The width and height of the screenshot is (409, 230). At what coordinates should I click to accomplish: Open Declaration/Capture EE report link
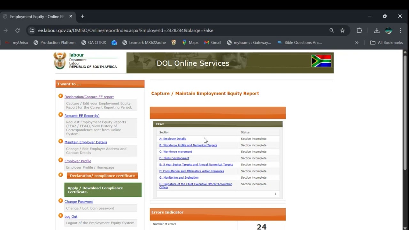(x=89, y=97)
